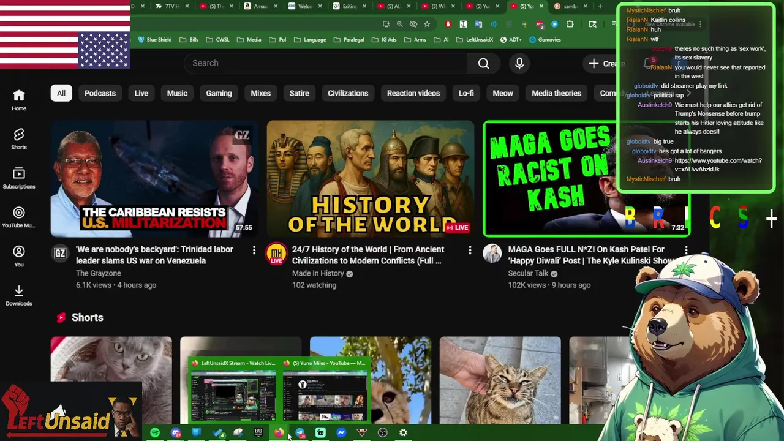Open the Blue Shield bookmark

[155, 40]
